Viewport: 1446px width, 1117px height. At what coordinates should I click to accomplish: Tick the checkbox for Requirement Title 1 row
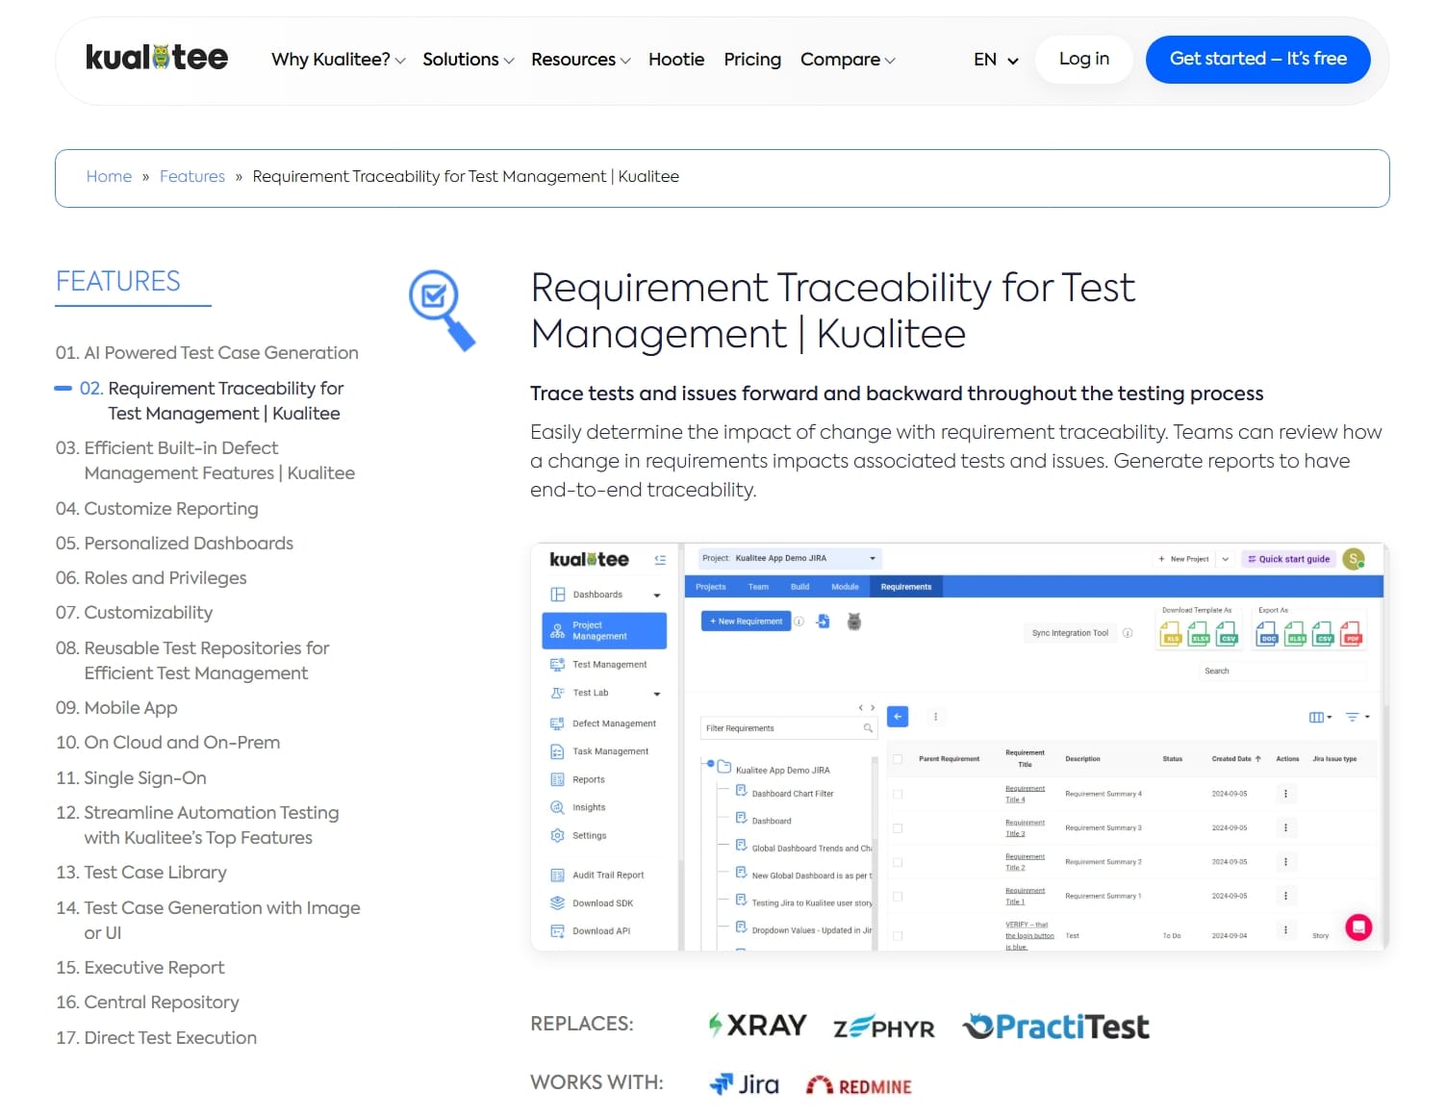point(898,897)
